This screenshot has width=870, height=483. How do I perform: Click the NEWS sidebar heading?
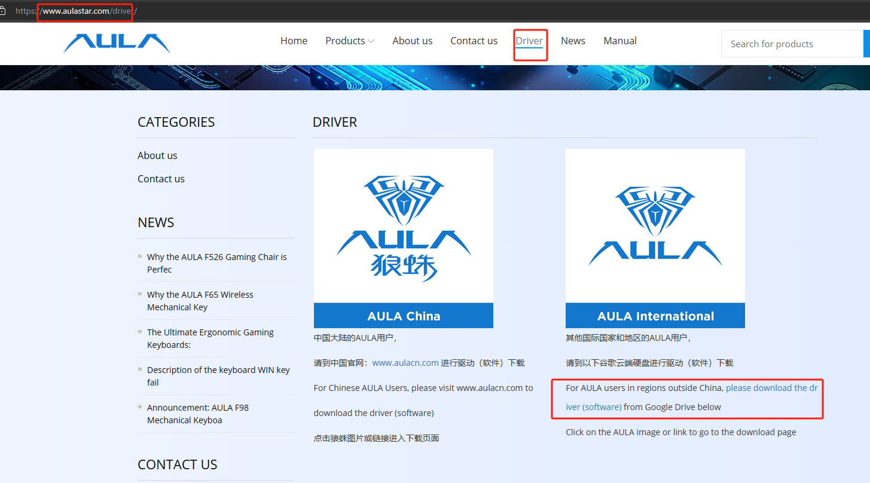(156, 222)
